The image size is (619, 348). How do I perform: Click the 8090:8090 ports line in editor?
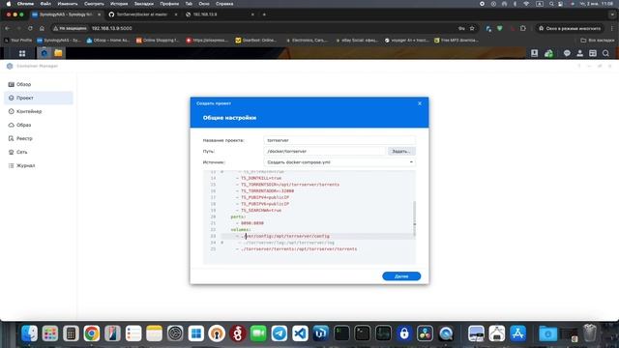coord(252,223)
